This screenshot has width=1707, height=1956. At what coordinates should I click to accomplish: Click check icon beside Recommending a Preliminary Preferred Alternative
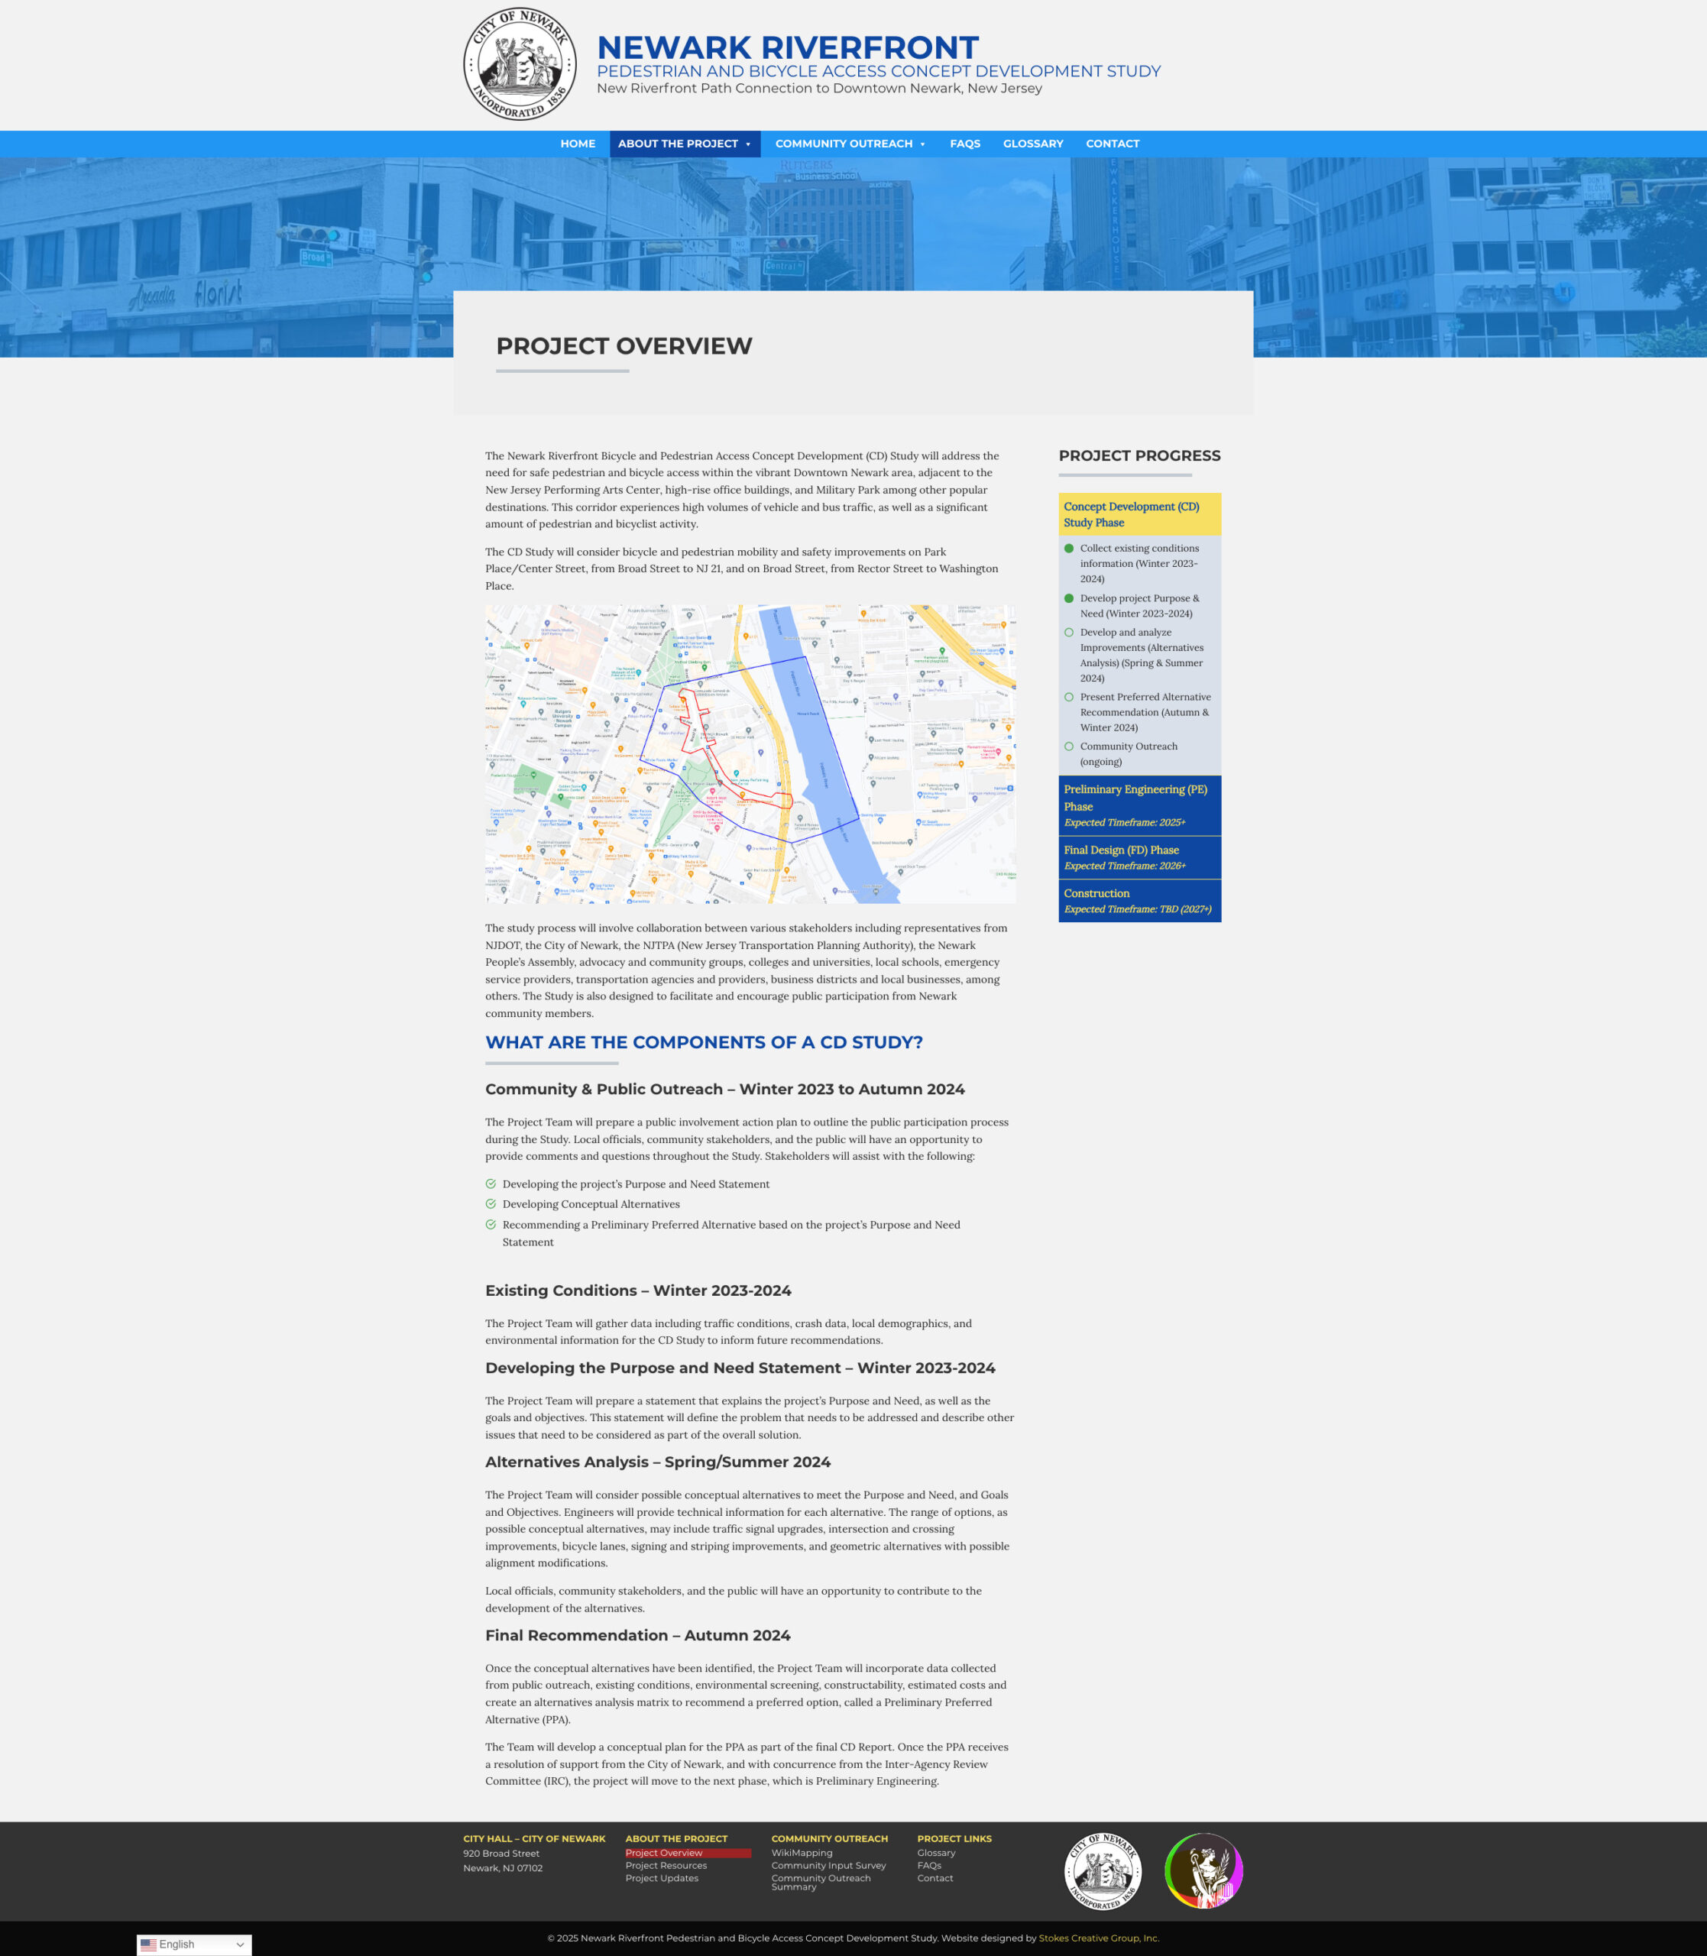click(491, 1225)
